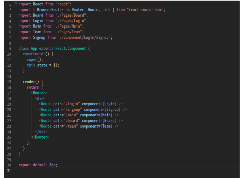Click the Router opening tag on line 17
Viewport: 242px width, 178px height.
coord(39,93)
